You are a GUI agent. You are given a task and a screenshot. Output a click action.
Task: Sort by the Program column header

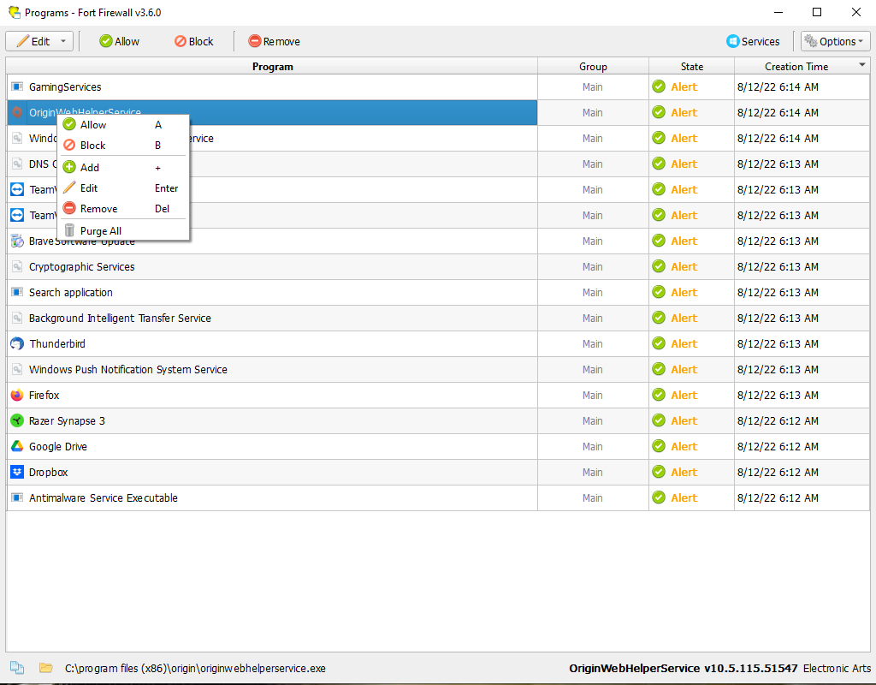(272, 67)
